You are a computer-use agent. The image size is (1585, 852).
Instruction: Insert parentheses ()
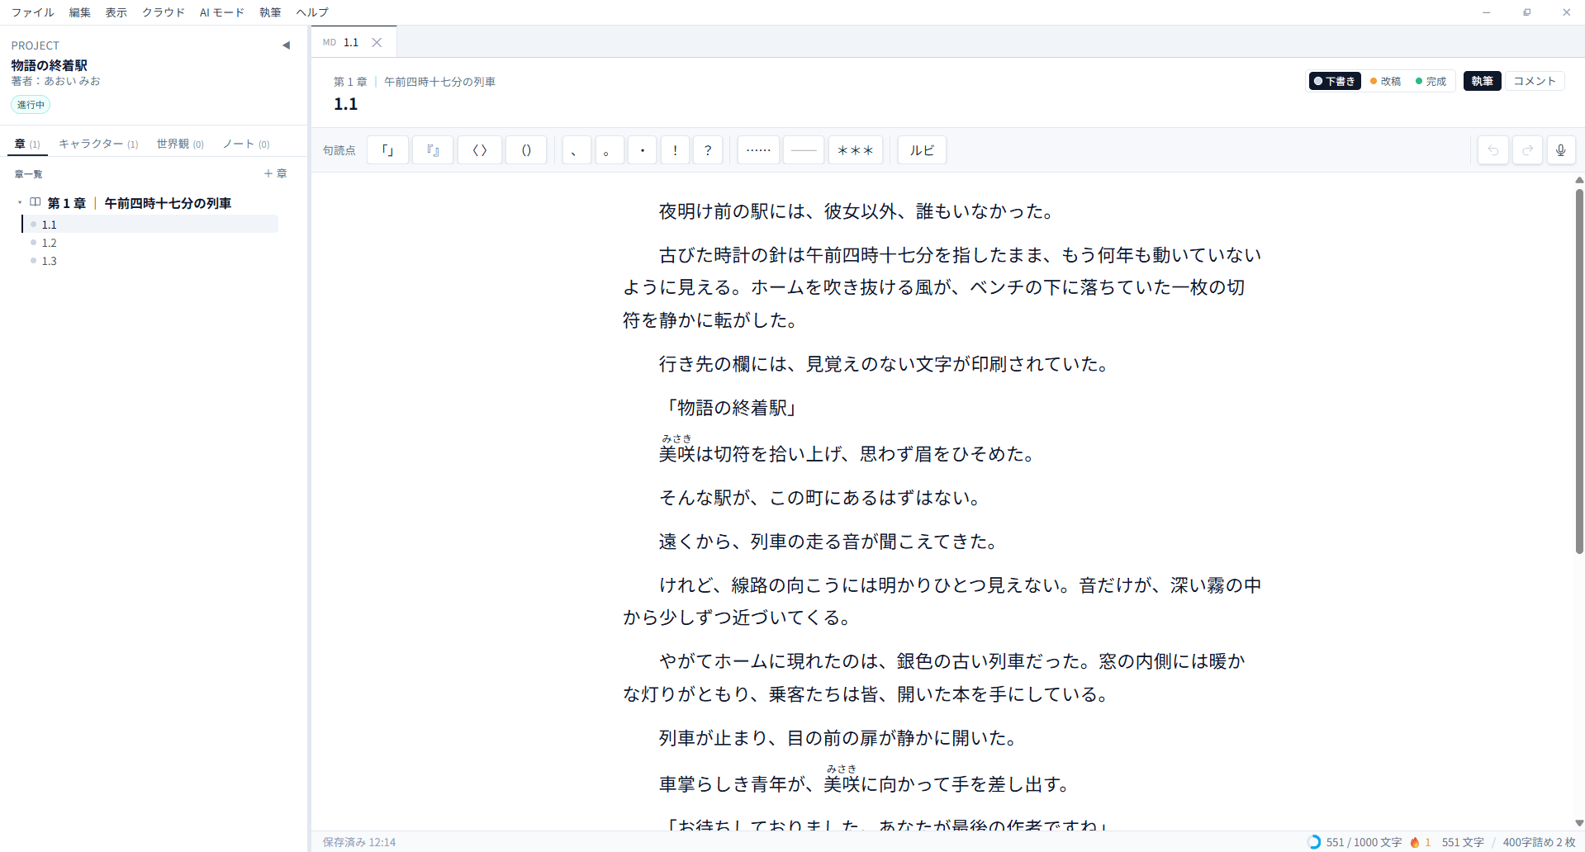coord(526,150)
